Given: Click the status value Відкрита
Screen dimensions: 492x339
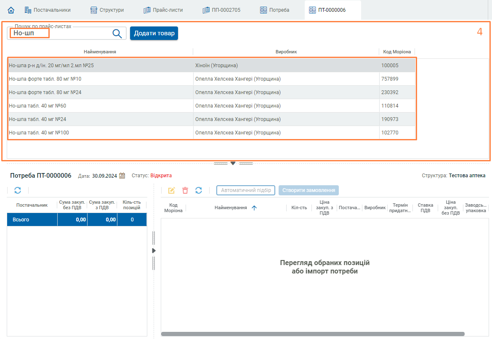Looking at the screenshot, I should pos(161,176).
